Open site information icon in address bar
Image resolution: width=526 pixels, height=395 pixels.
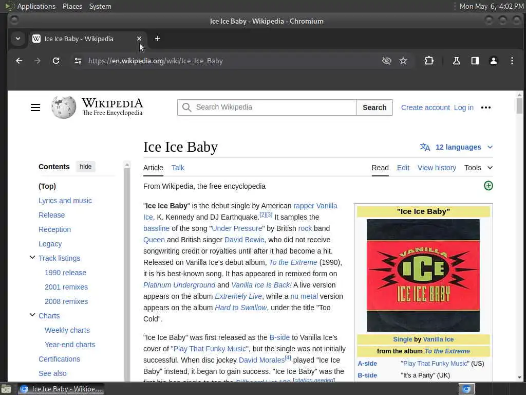(x=78, y=61)
